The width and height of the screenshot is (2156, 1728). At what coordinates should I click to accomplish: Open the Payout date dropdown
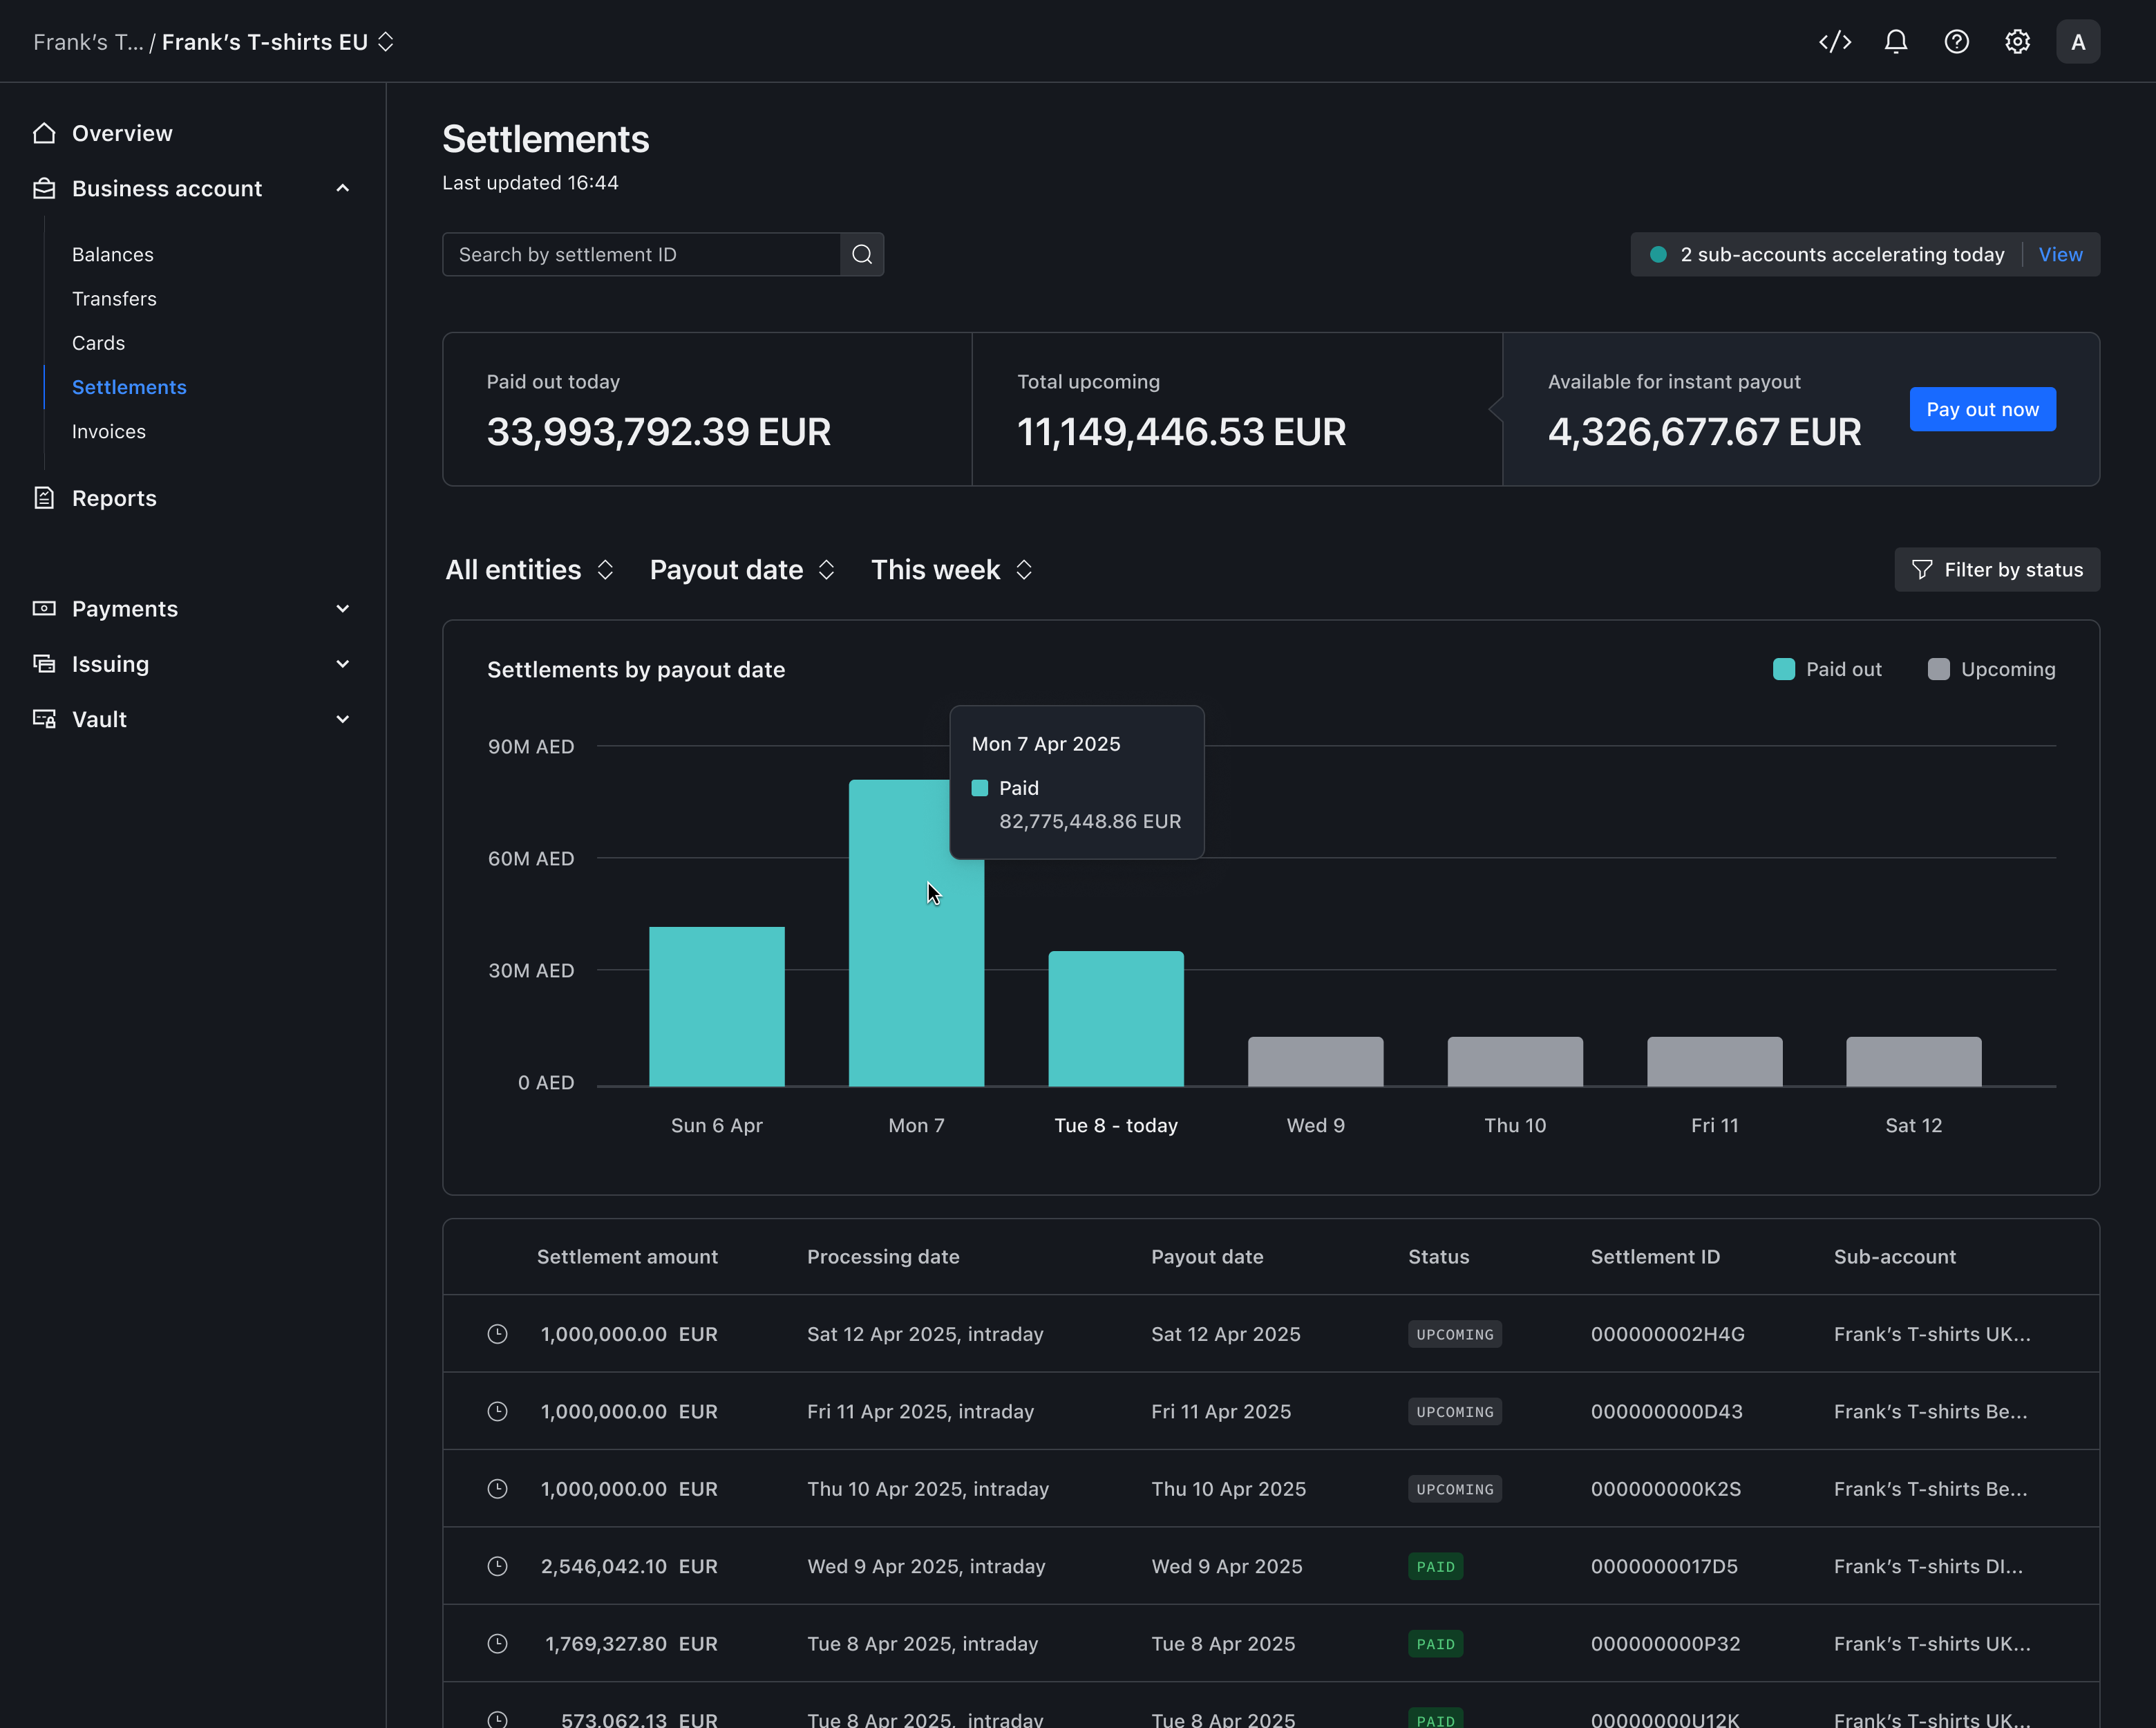(x=743, y=570)
